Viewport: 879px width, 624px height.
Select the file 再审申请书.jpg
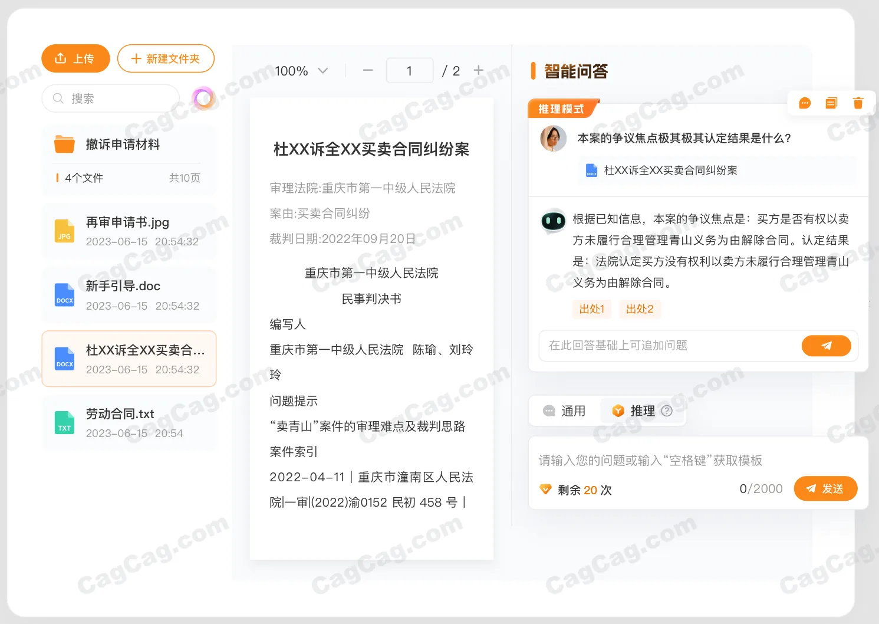coord(129,231)
